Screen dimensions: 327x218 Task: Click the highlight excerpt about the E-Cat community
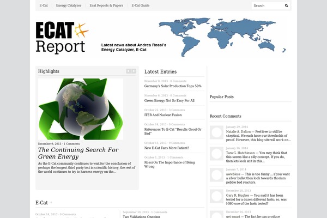87,167
